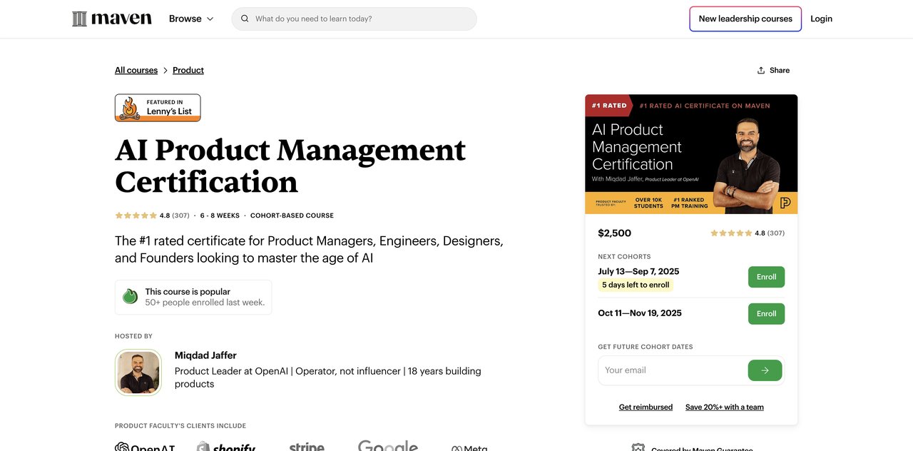Focus the course search field
The width and height of the screenshot is (913, 451).
coord(354,19)
